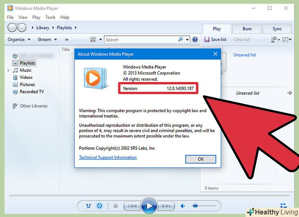This screenshot has height=217, width=299.
Task: Switch to the Play tab
Action: click(217, 29)
